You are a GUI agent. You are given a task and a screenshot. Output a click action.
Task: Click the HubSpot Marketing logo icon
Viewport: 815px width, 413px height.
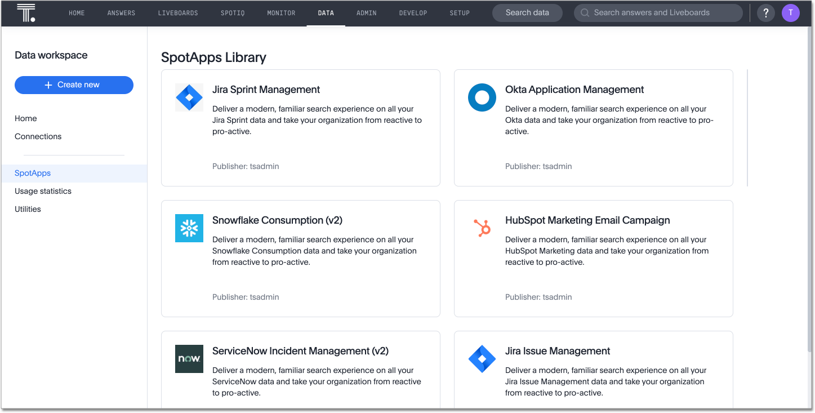click(482, 228)
